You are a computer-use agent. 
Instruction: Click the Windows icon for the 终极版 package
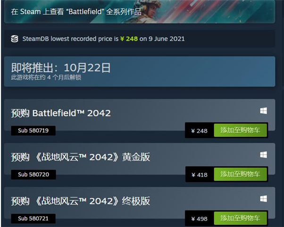pyautogui.click(x=263, y=199)
